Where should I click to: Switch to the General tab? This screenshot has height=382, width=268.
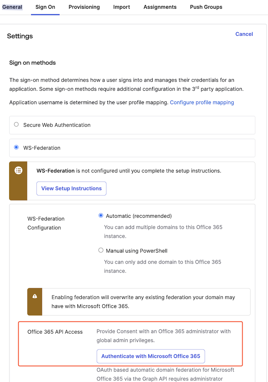(x=12, y=7)
